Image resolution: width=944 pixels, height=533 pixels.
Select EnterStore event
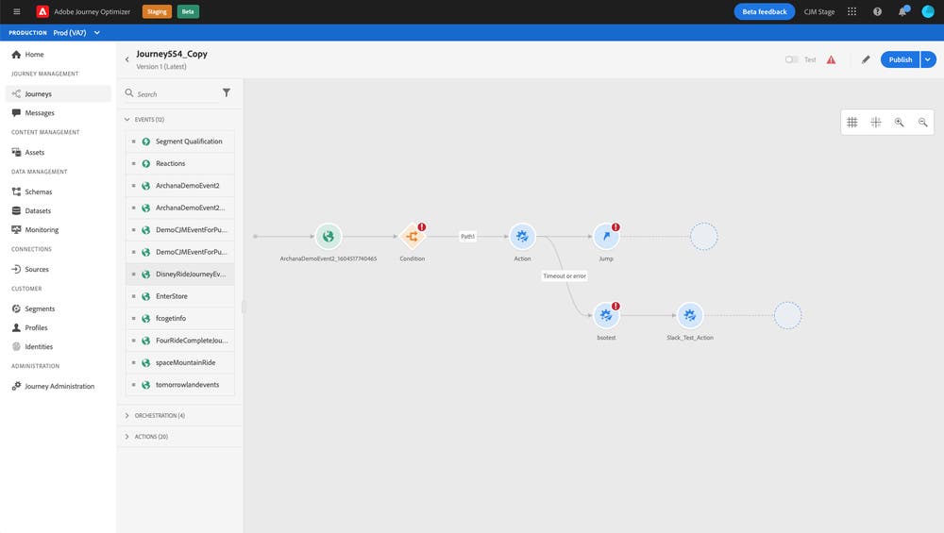click(x=180, y=296)
